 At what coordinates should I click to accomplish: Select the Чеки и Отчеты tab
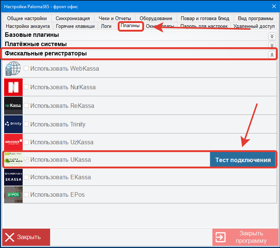point(115,18)
